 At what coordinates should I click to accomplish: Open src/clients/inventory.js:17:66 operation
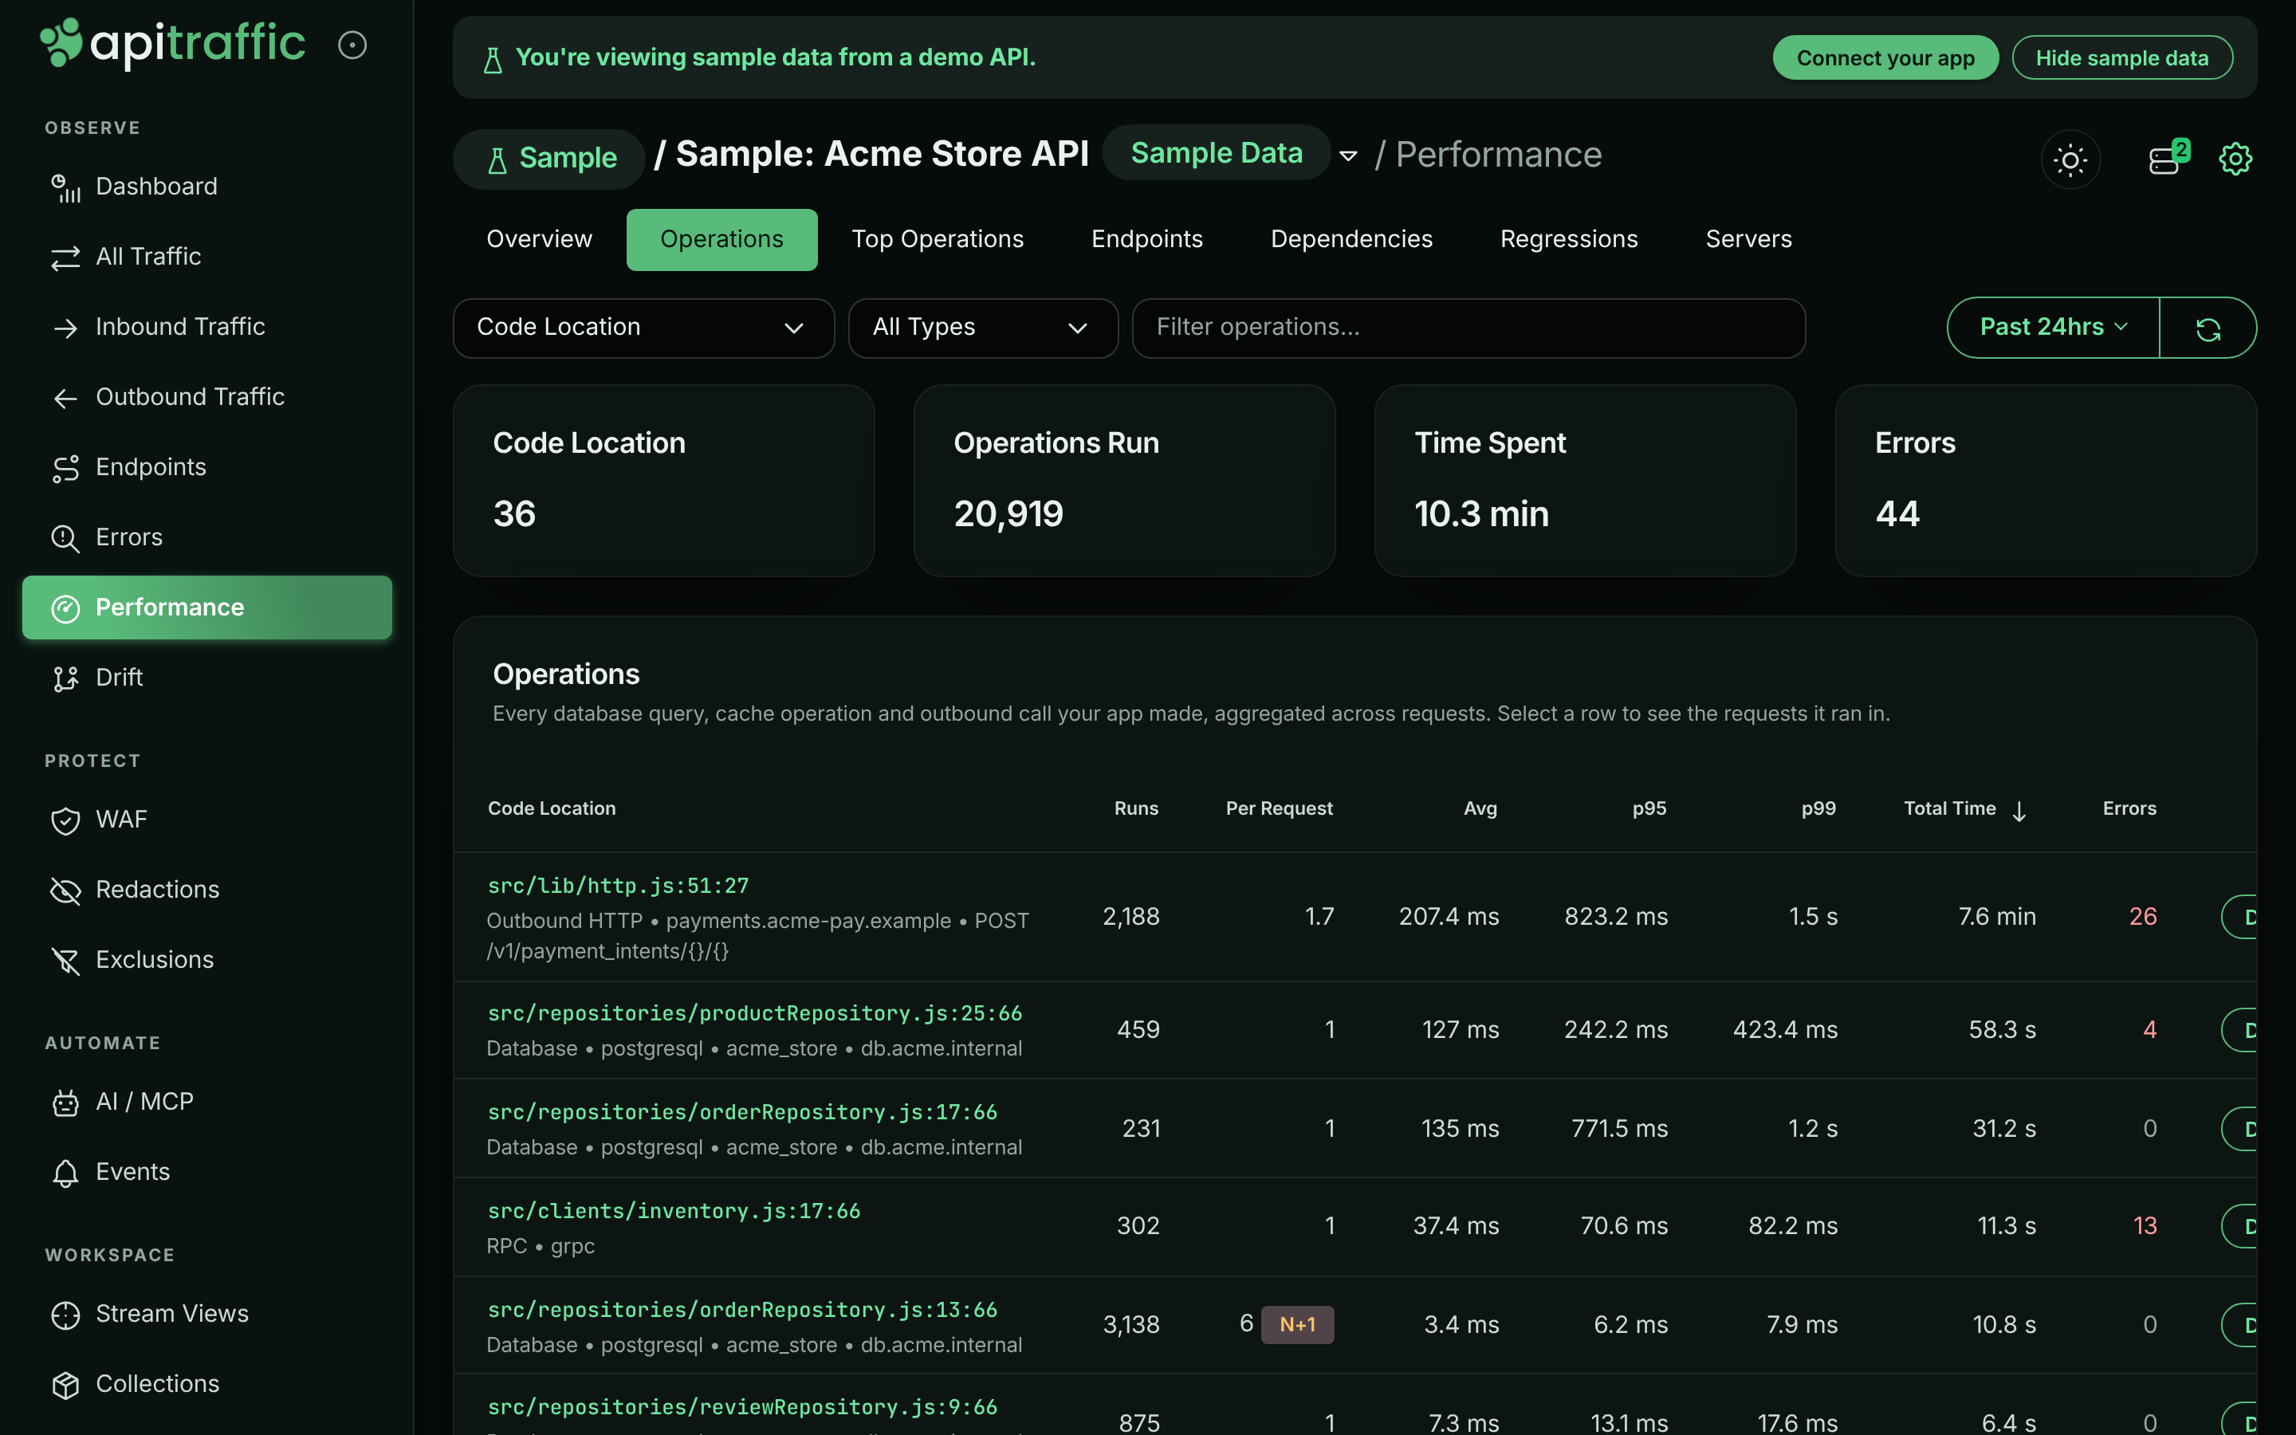click(673, 1211)
